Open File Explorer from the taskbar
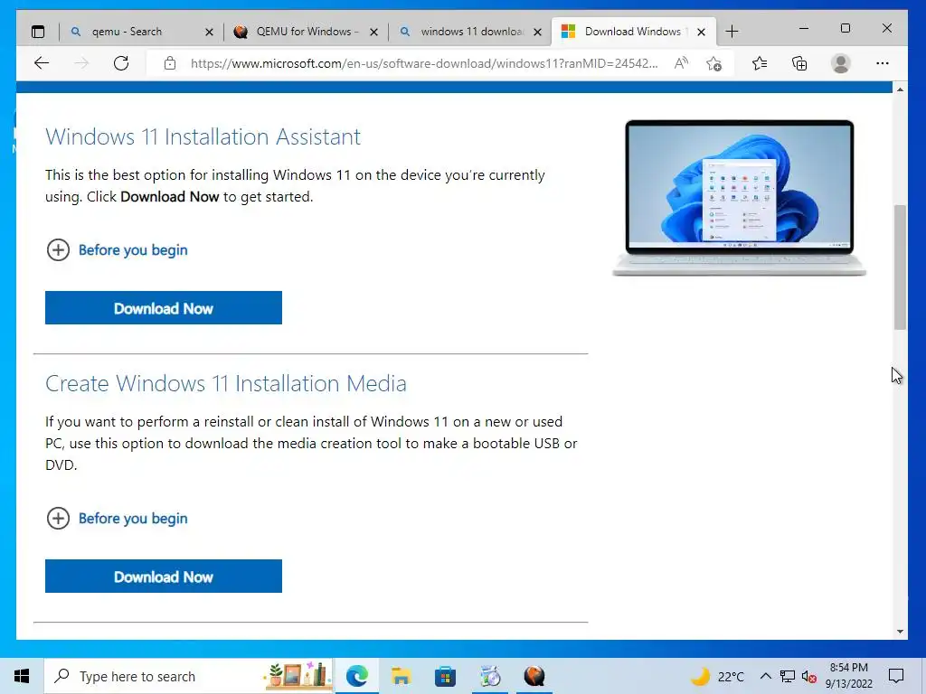Viewport: 926px width, 694px height. click(401, 676)
